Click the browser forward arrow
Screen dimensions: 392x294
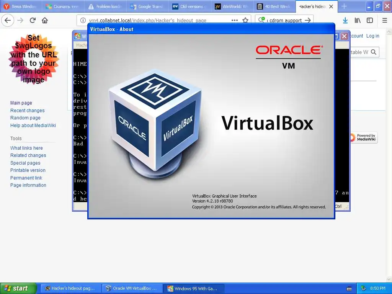(x=20, y=20)
